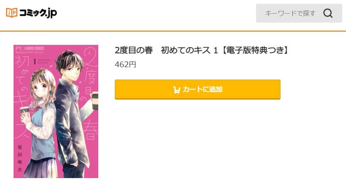
Task: Open the コミック.jp home logo text
Action: 38,13
